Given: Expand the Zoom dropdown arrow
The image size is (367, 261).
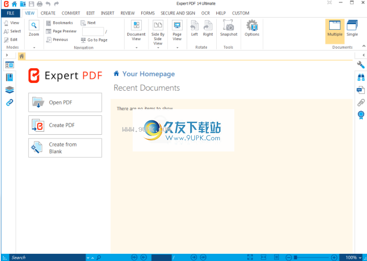Looking at the screenshot, I should [x=34, y=47].
